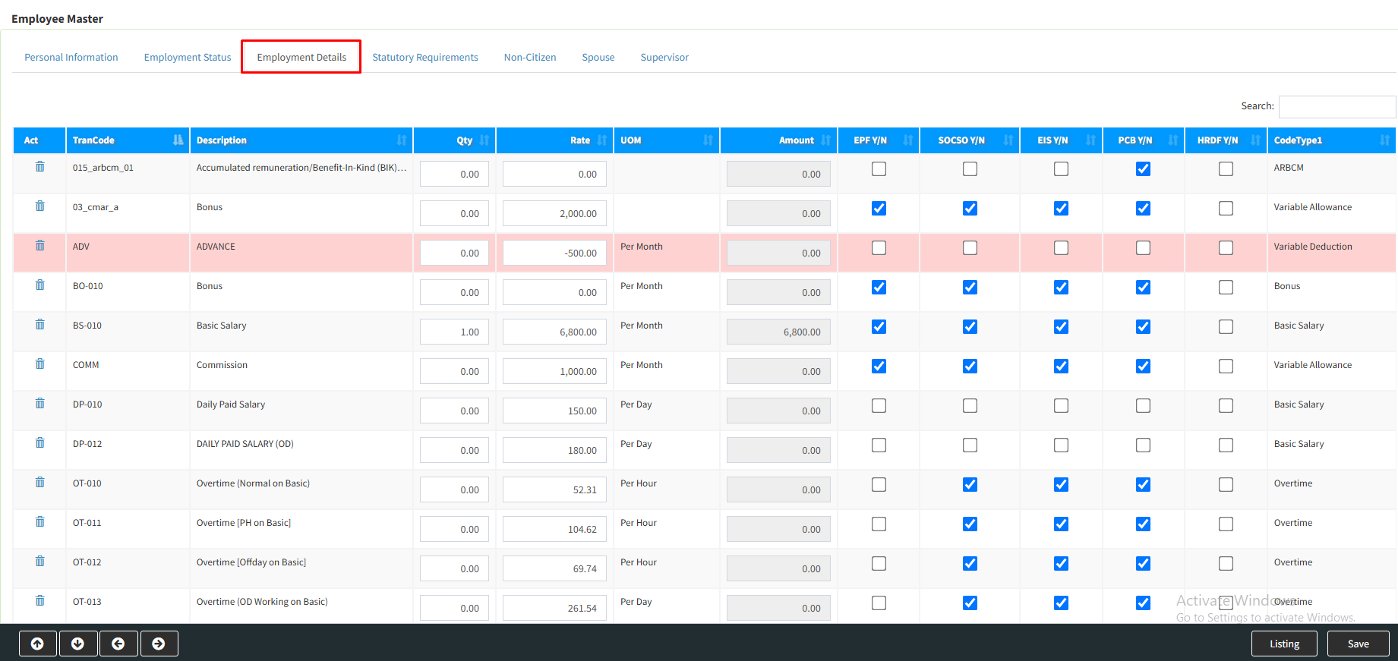Remove the Commission row via trash icon

point(40,364)
